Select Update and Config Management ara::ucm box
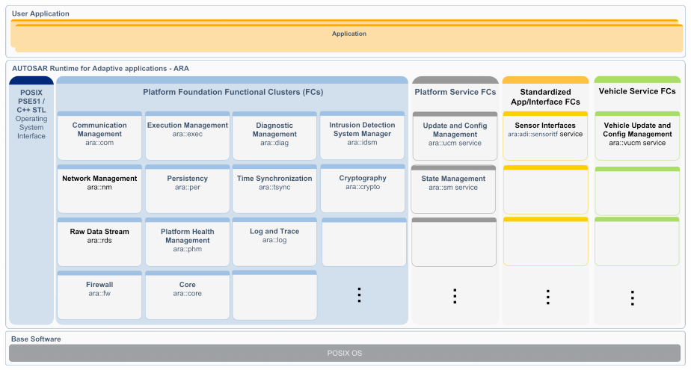This screenshot has height=370, width=691. click(x=455, y=136)
